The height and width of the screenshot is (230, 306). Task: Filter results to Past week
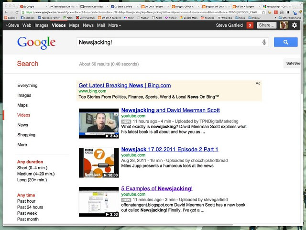point(27,213)
